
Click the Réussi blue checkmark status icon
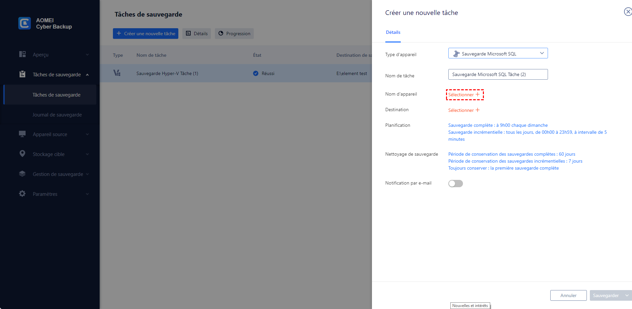pyautogui.click(x=256, y=73)
